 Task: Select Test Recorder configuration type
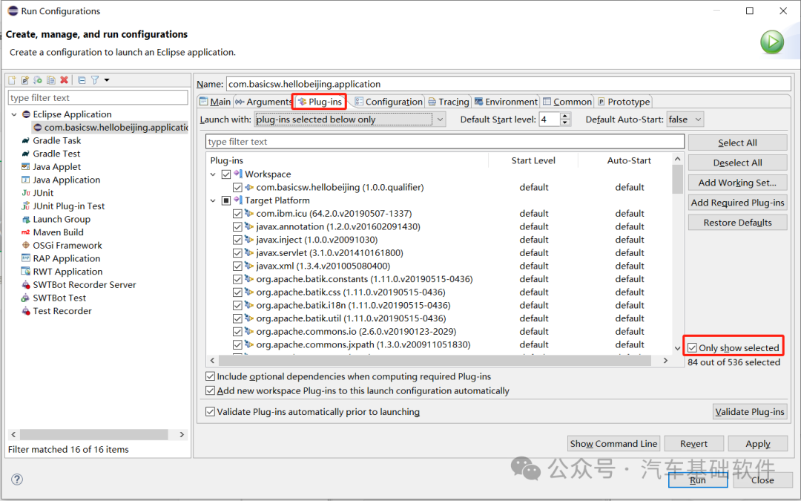tap(62, 311)
